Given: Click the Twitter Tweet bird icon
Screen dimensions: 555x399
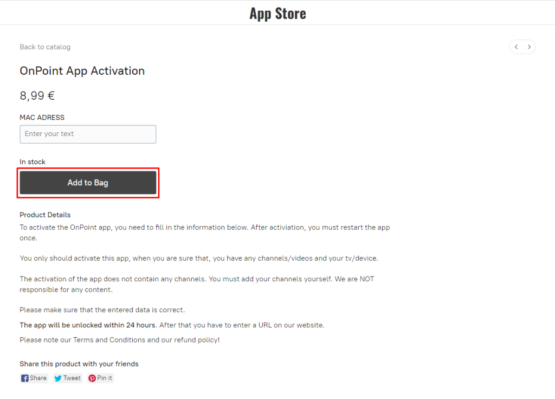Looking at the screenshot, I should pos(58,378).
